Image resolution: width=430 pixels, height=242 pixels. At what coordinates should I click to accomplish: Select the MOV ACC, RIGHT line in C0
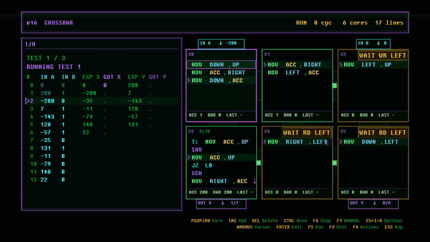pos(221,73)
